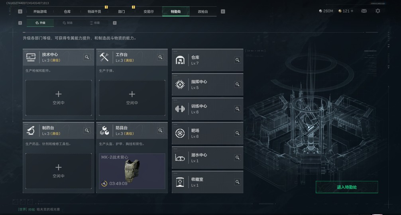The height and width of the screenshot is (215, 401).
Task: Click magnifier icon on 工作台 card
Action: [x=160, y=57]
